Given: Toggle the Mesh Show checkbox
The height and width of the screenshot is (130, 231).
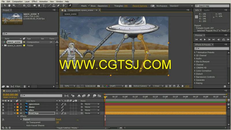Looking at the screenshot, I should click(89, 6).
